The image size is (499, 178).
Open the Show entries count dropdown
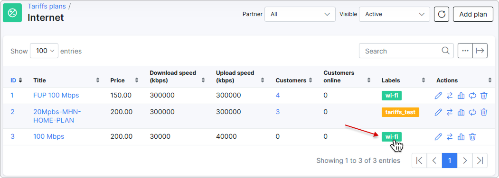(44, 51)
